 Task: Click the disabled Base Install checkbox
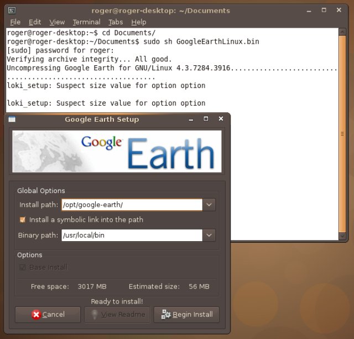[x=23, y=268]
